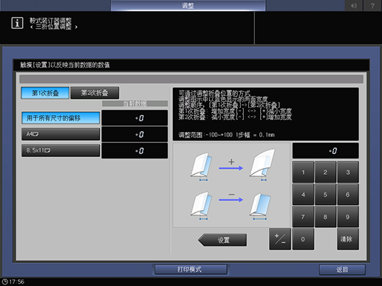Tap keypad digit 6
Viewport: 382px width, 286px height.
point(348,195)
